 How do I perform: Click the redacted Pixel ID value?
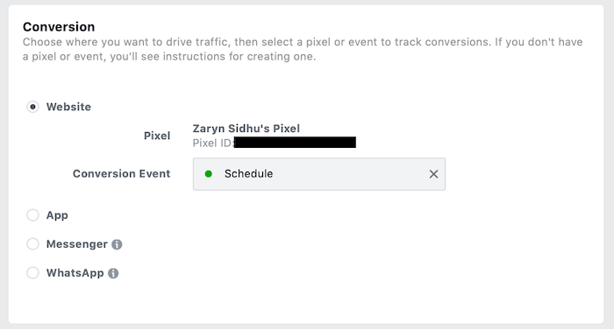point(295,143)
